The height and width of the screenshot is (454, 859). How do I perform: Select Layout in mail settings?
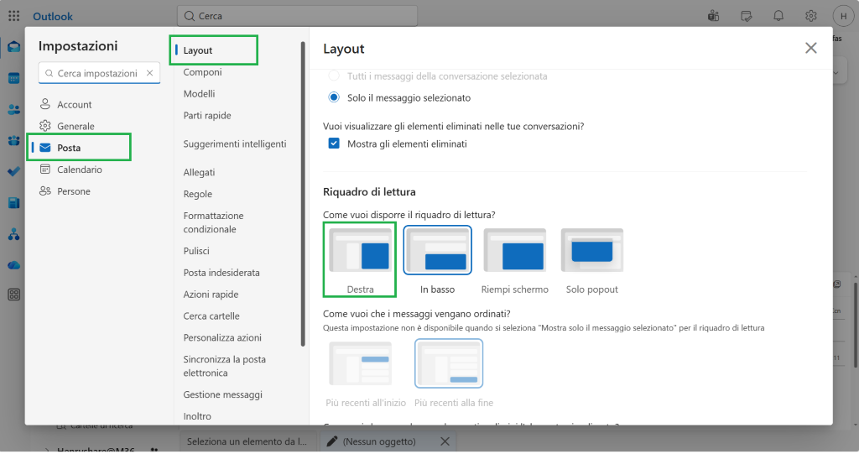(x=215, y=50)
